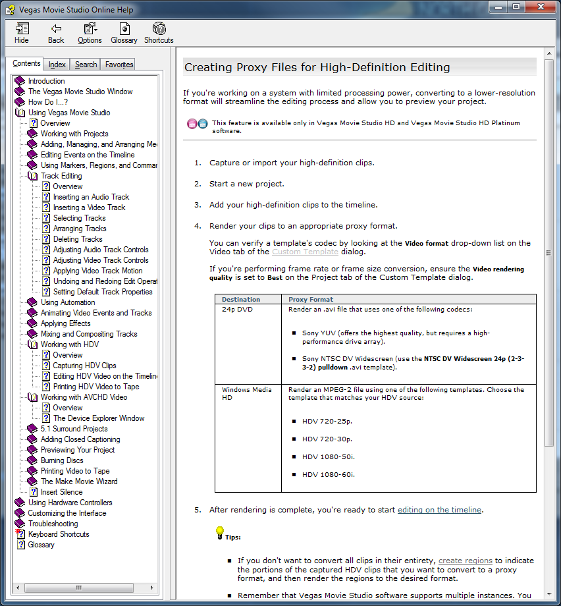Viewport: 561px width, 606px height.
Task: Open Shortcuts from the toolbar
Action: click(x=159, y=28)
